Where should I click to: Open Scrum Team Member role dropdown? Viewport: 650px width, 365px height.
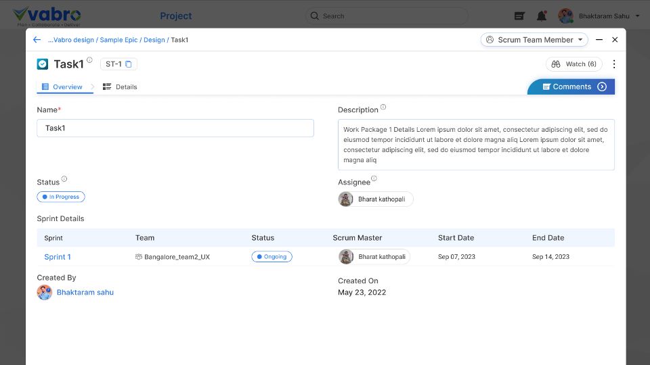[534, 40]
